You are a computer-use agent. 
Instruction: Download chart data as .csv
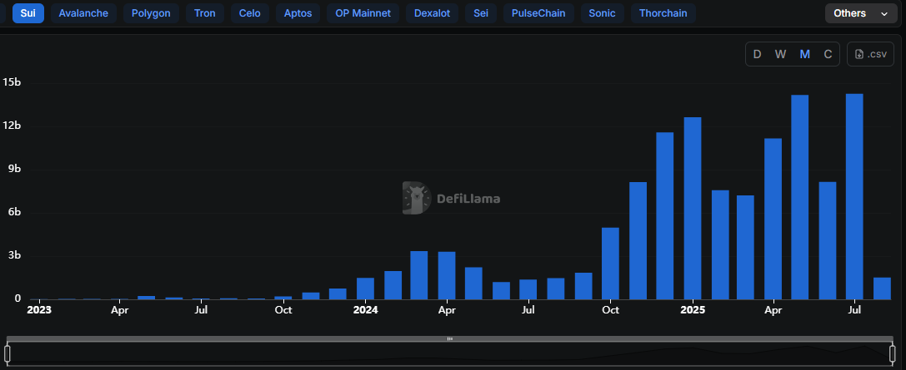point(870,54)
